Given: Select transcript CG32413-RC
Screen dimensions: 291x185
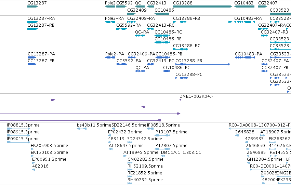Looking at the screenshot, I should (x=150, y=29).
